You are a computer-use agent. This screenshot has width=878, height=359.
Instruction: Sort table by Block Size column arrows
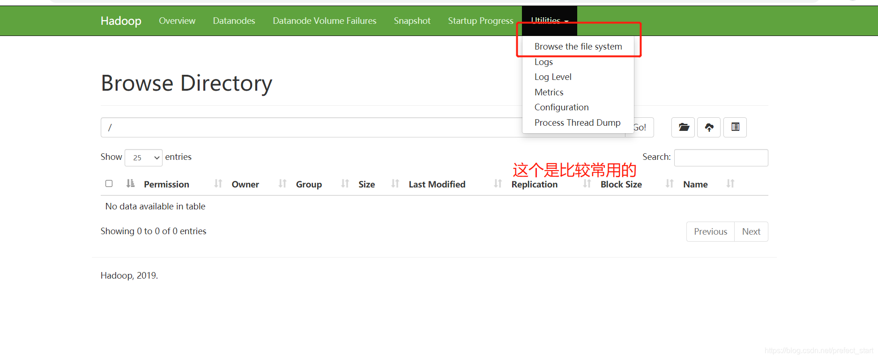click(670, 184)
